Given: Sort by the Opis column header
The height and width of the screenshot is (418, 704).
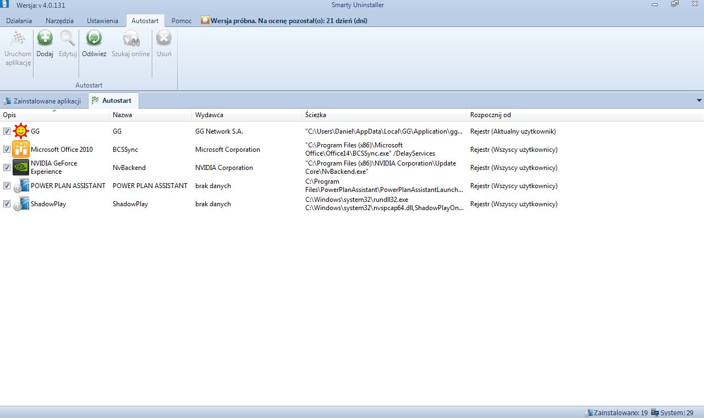Looking at the screenshot, I should click(x=55, y=115).
